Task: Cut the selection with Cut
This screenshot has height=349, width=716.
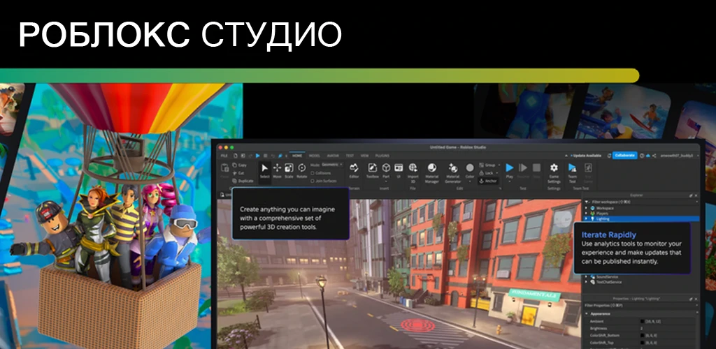Action: coord(238,173)
